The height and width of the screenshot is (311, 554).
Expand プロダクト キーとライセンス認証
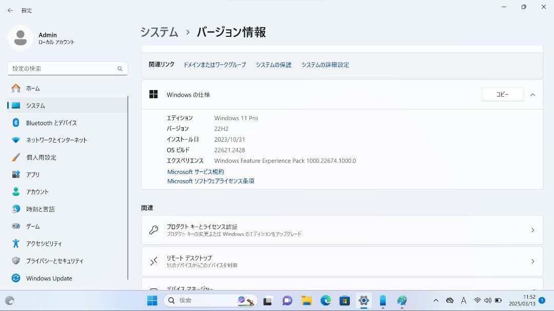(x=342, y=230)
